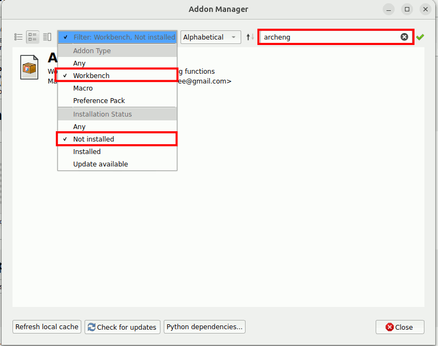Open Python dependencies dialog
This screenshot has height=346, width=438.
tap(204, 326)
